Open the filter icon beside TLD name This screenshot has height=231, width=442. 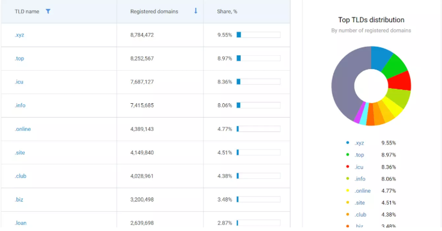pyautogui.click(x=48, y=11)
